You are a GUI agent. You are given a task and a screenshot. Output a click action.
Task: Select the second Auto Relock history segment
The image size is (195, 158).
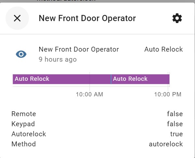point(140,79)
